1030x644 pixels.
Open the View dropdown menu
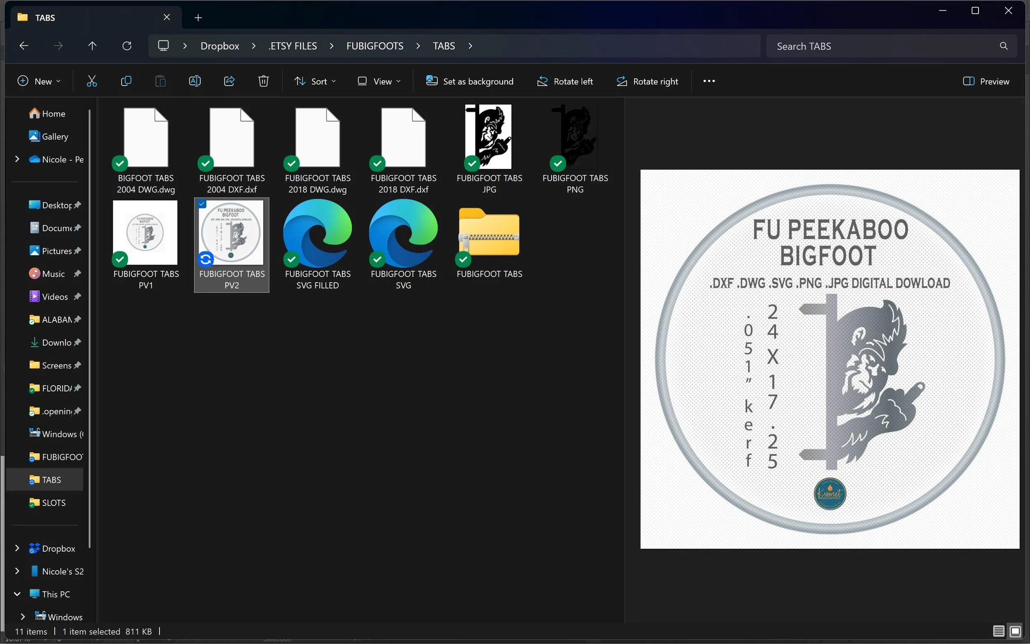(x=379, y=81)
